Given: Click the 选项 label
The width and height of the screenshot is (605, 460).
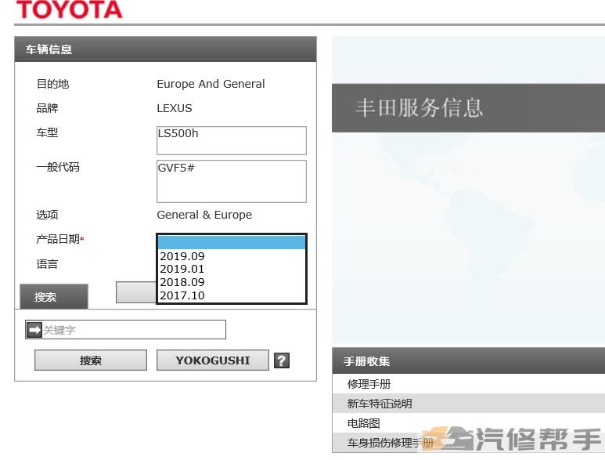Looking at the screenshot, I should 47,215.
